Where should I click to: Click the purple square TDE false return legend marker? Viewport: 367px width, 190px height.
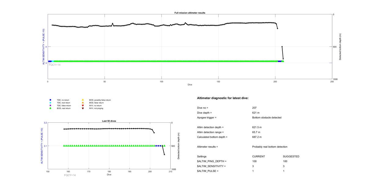pos(50,106)
